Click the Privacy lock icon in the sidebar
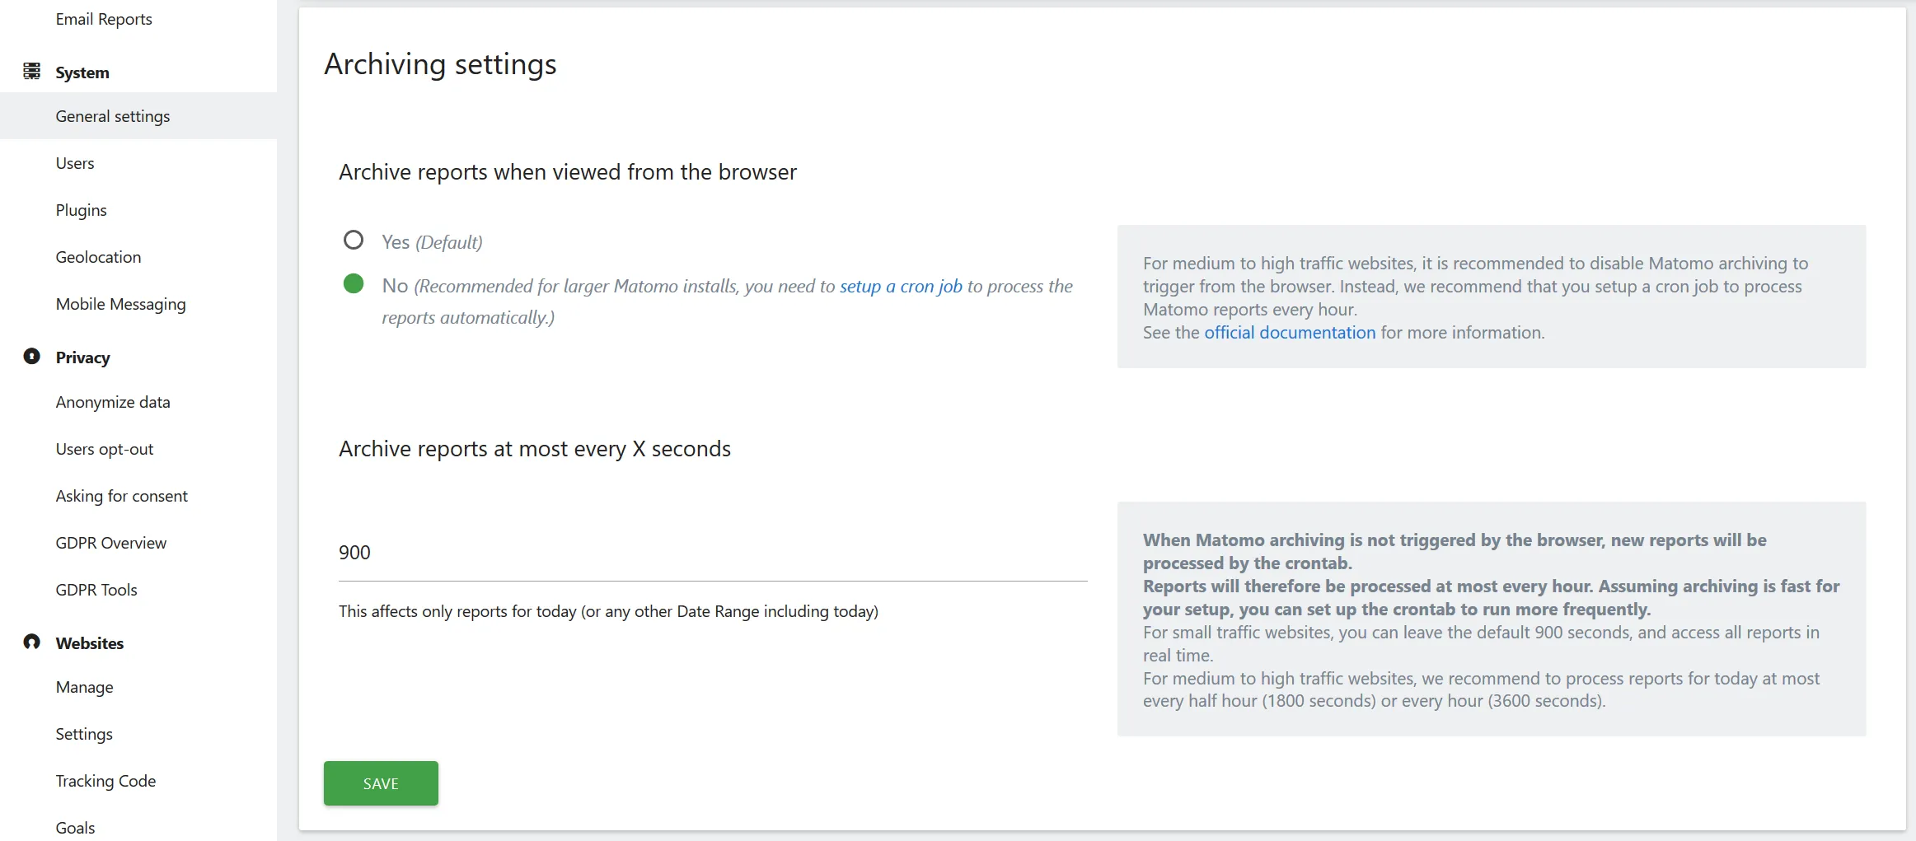Screen dimensions: 1916x841 click(31, 357)
